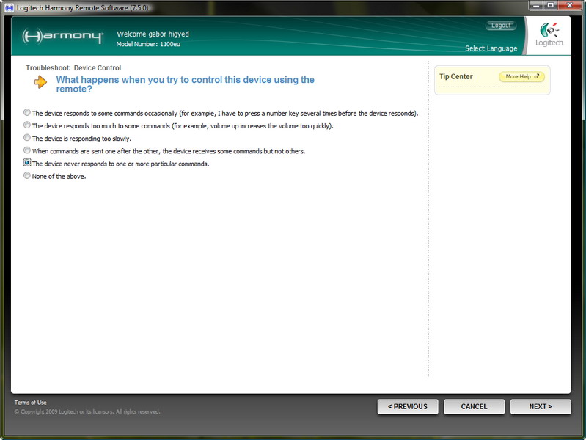Choose the 'None of the above' option
Image resolution: width=586 pixels, height=440 pixels.
(x=27, y=175)
